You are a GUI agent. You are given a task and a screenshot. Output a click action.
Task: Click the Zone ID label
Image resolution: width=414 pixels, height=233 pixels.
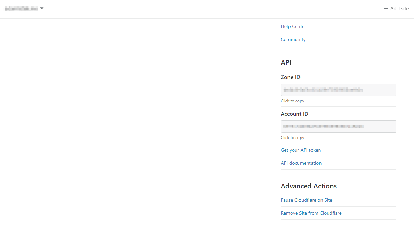(291, 77)
